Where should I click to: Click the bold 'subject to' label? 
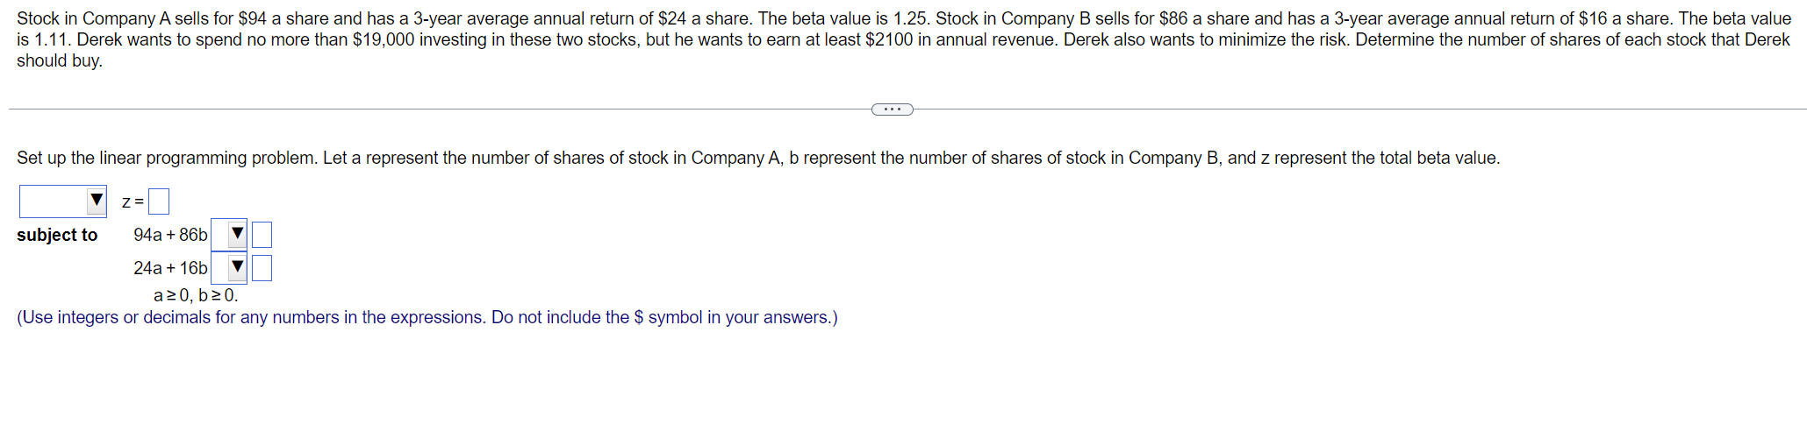tap(57, 235)
